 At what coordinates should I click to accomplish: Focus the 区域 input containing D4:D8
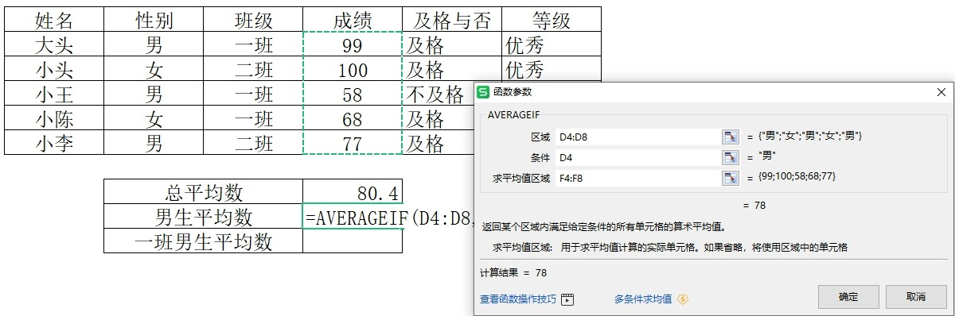point(637,137)
